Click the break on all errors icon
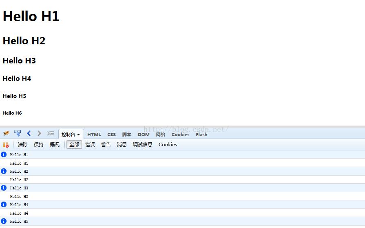The height and width of the screenshot is (228, 365). pyautogui.click(x=6, y=145)
